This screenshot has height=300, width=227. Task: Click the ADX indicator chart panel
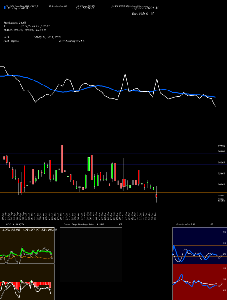coord(27,245)
